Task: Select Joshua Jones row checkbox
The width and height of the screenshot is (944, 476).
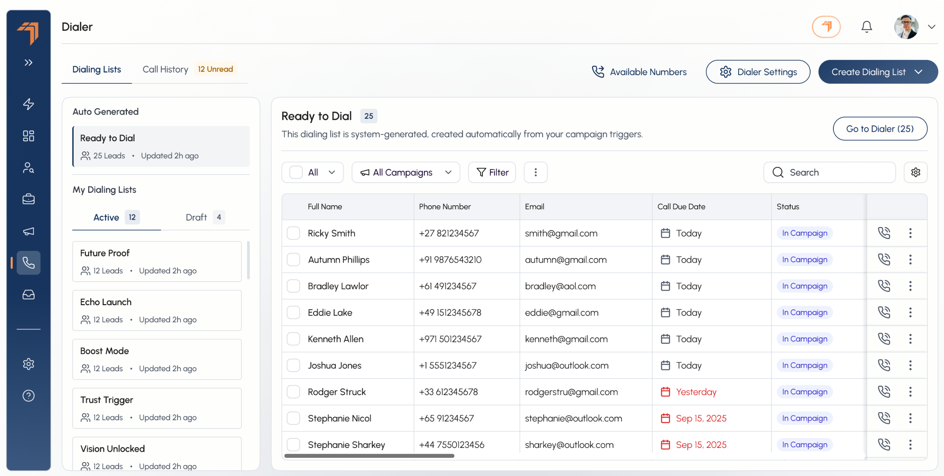Action: 294,365
